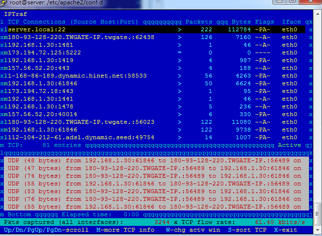Image resolution: width=322 pixels, height=236 pixels.
Task: Click the IPTraf title text
Action: point(15,14)
